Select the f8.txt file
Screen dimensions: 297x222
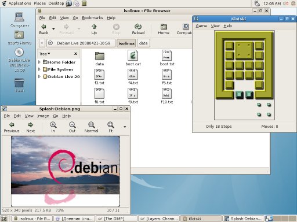pos(99,96)
